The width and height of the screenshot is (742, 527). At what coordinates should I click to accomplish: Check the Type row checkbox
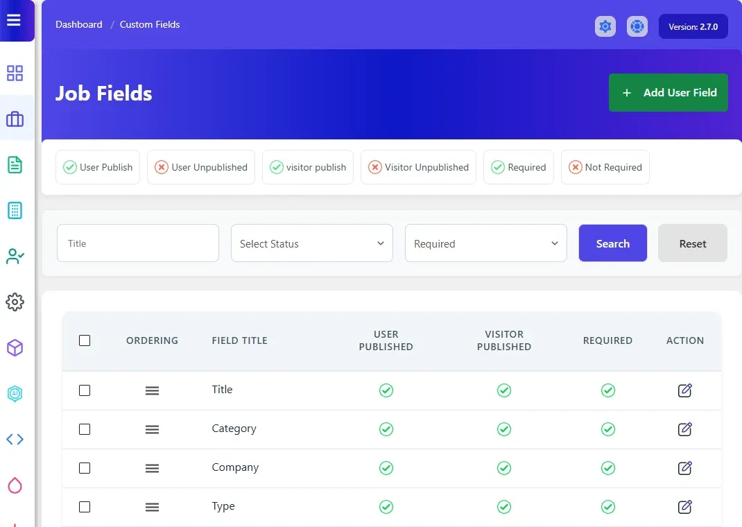pos(85,507)
